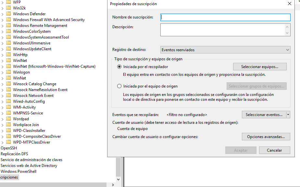Select 'Iniciada por el recopilador' radio option
Image resolution: width=300 pixels, height=187 pixels.
(x=119, y=67)
